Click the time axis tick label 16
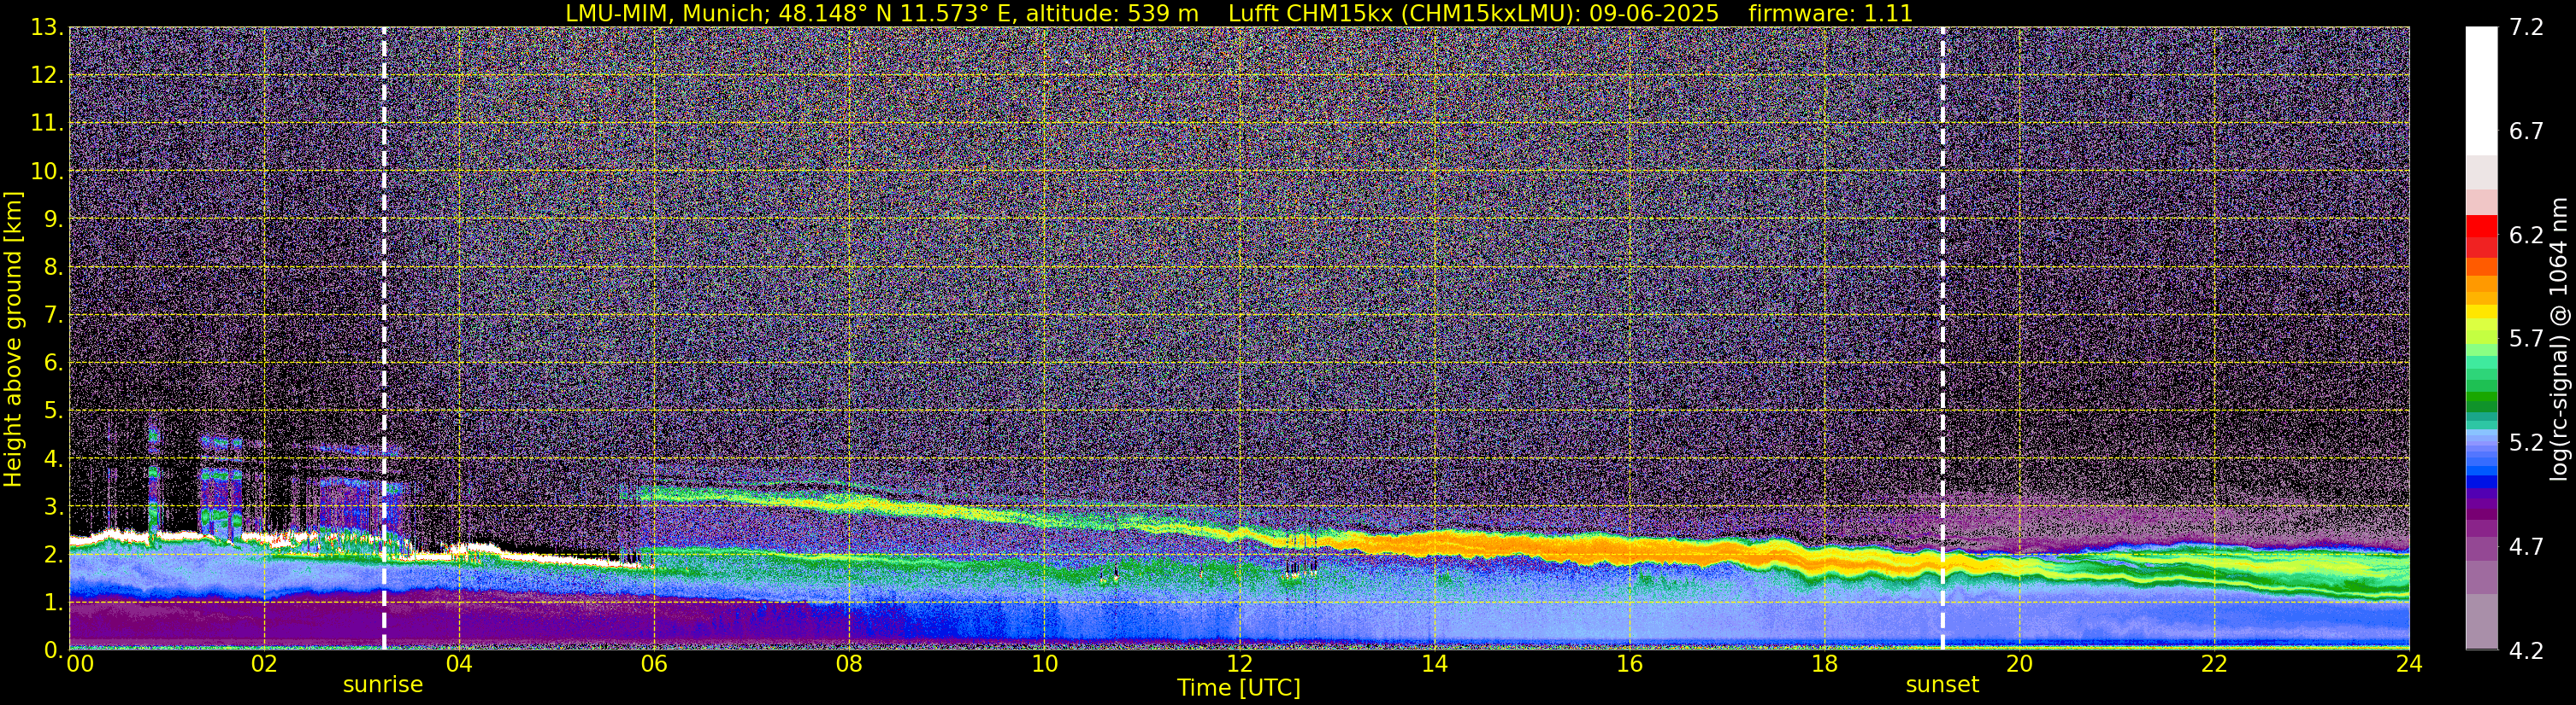 pos(1629,664)
